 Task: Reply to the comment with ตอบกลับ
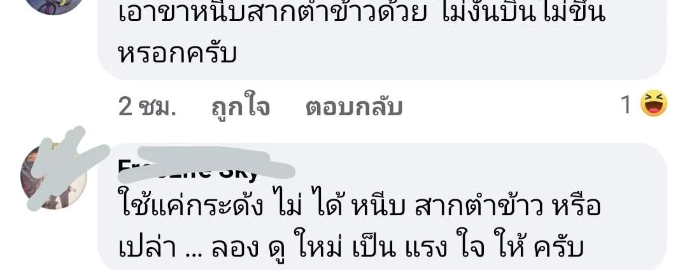[x=354, y=106]
